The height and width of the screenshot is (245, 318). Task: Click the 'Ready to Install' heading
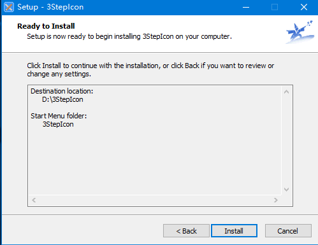click(46, 26)
